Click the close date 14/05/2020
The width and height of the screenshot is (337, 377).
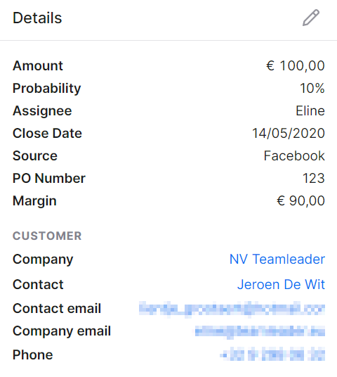pyautogui.click(x=289, y=133)
